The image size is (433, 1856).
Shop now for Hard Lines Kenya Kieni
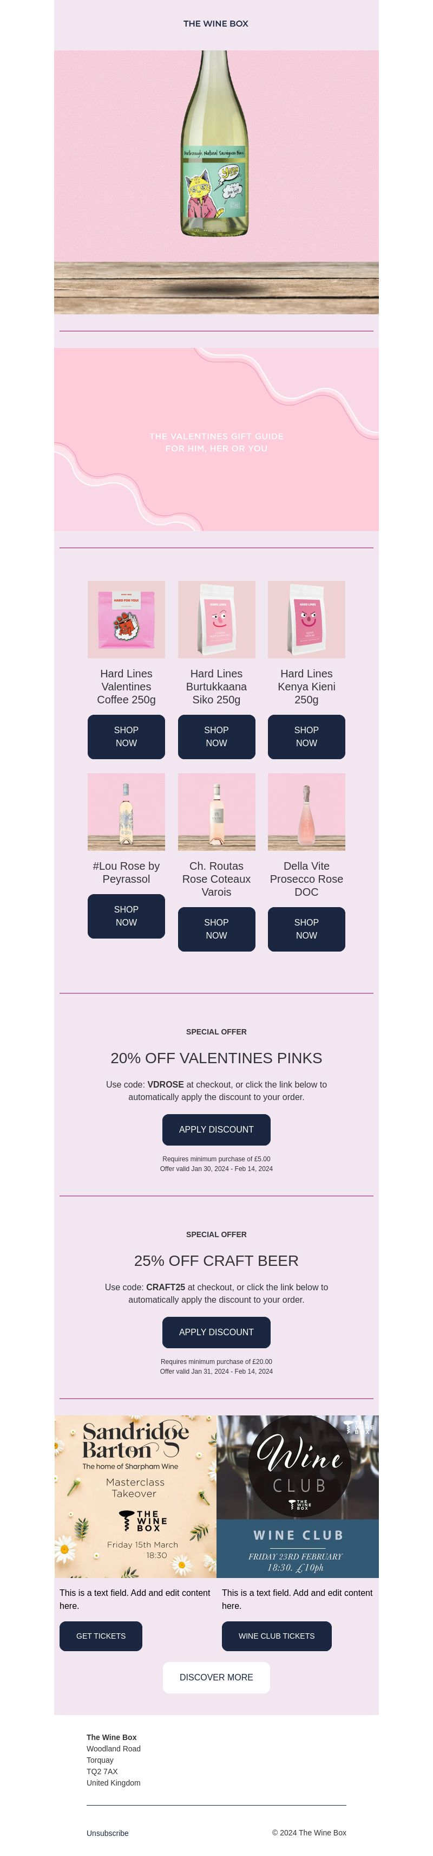(306, 736)
